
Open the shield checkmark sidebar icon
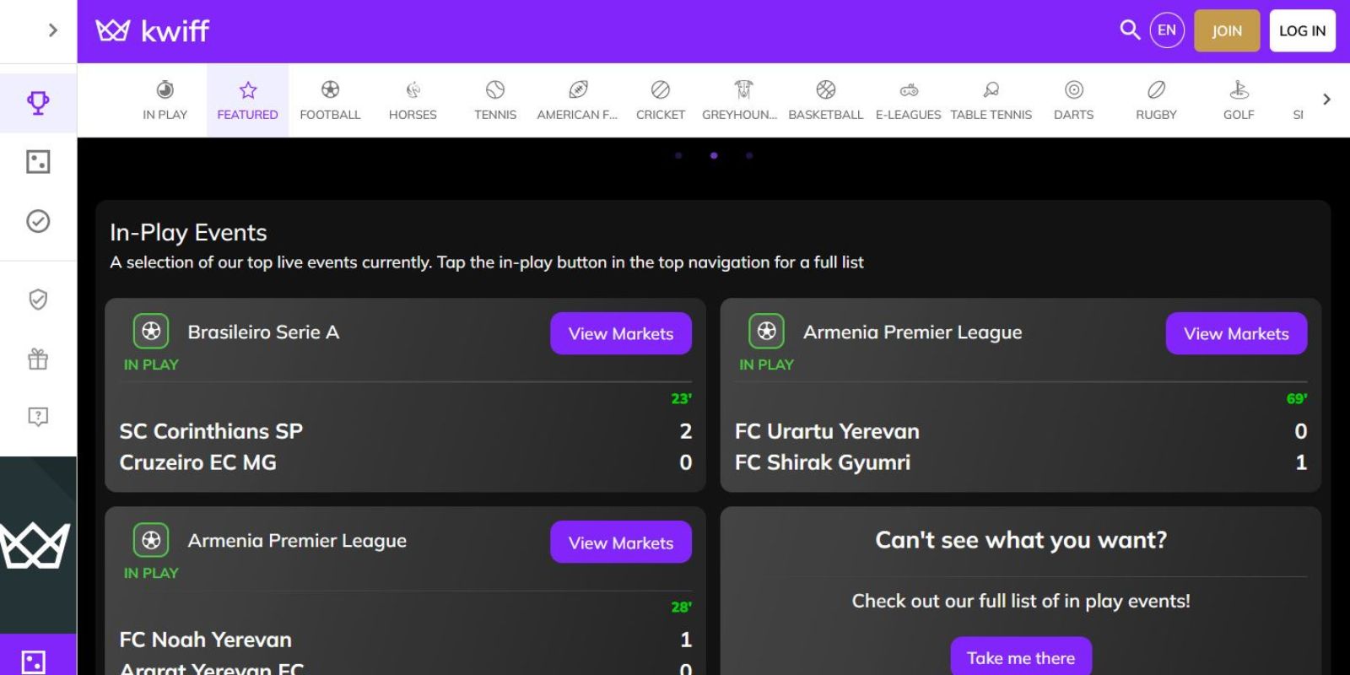(x=38, y=300)
